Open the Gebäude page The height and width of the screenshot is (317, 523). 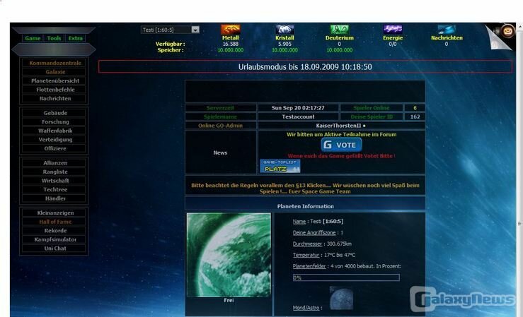[x=55, y=113]
